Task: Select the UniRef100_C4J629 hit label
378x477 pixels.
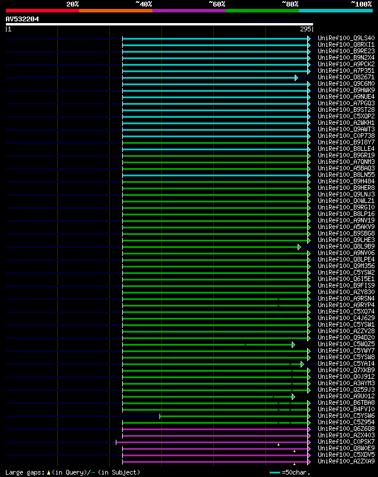Action: [x=346, y=318]
